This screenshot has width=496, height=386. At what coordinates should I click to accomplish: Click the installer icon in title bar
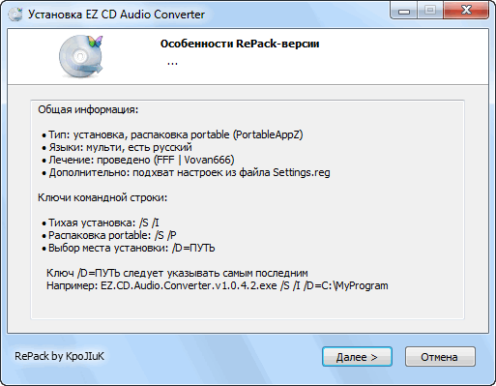(x=15, y=15)
